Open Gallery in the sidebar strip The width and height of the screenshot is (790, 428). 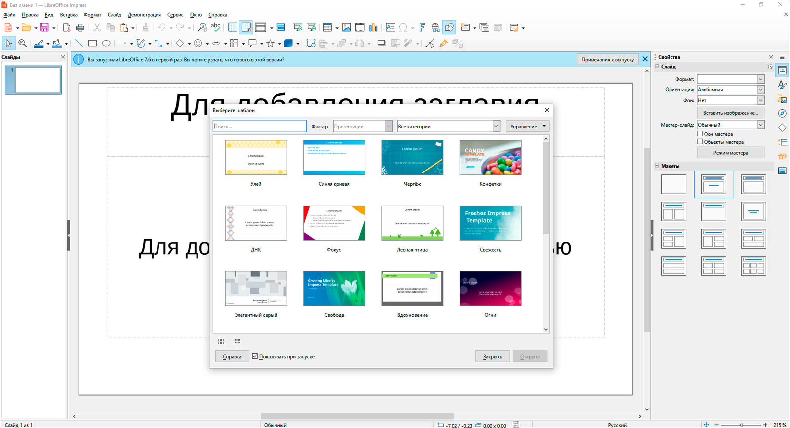(782, 99)
